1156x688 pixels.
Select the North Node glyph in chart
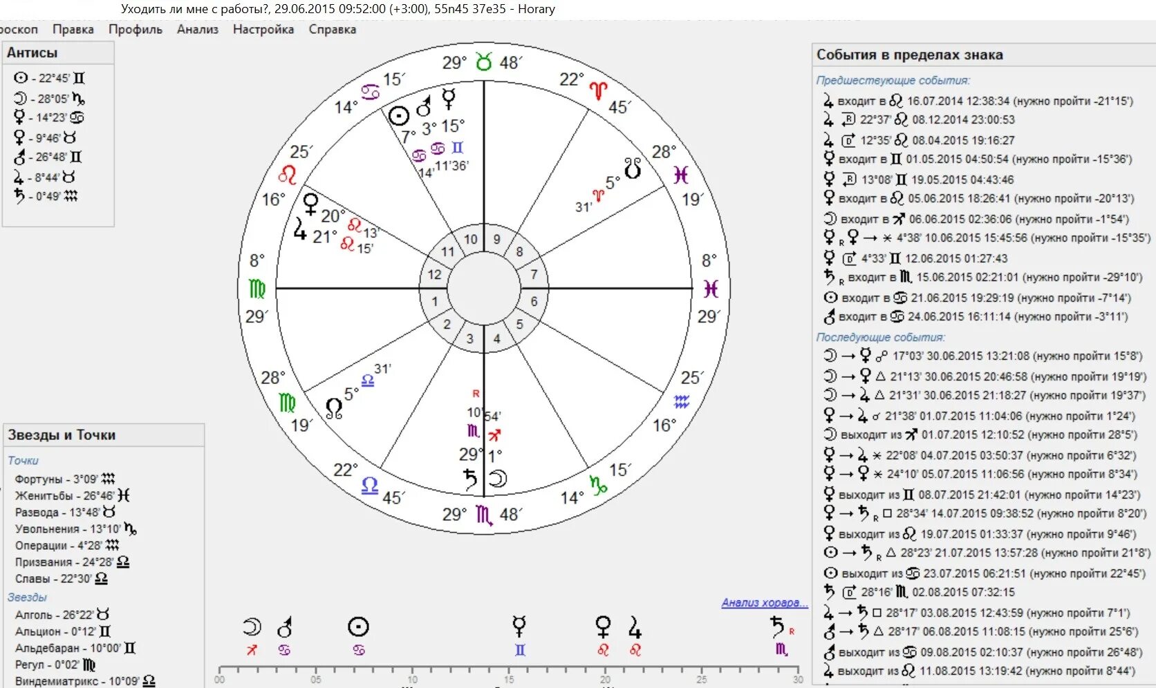tap(334, 408)
